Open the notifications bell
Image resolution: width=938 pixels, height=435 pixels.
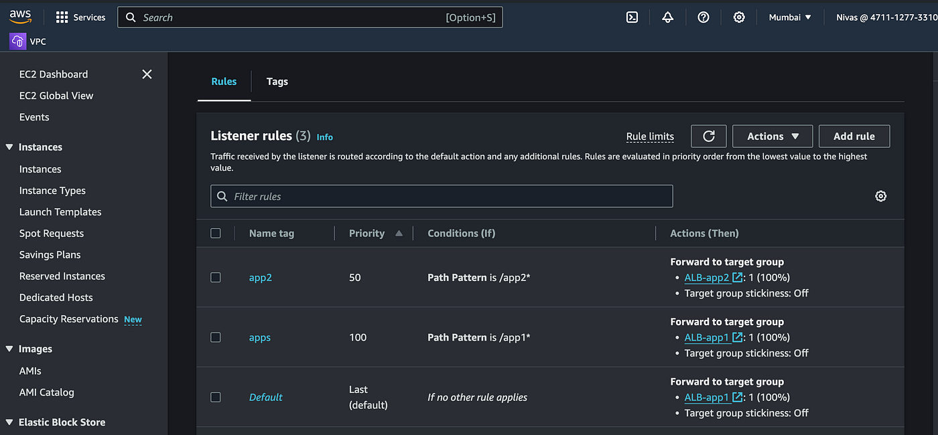tap(667, 17)
